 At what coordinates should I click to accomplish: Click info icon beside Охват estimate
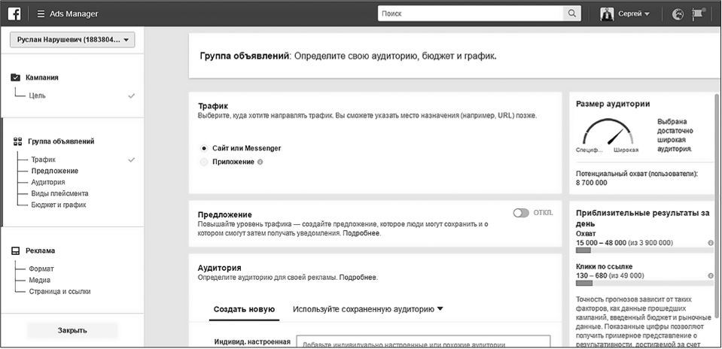[711, 243]
